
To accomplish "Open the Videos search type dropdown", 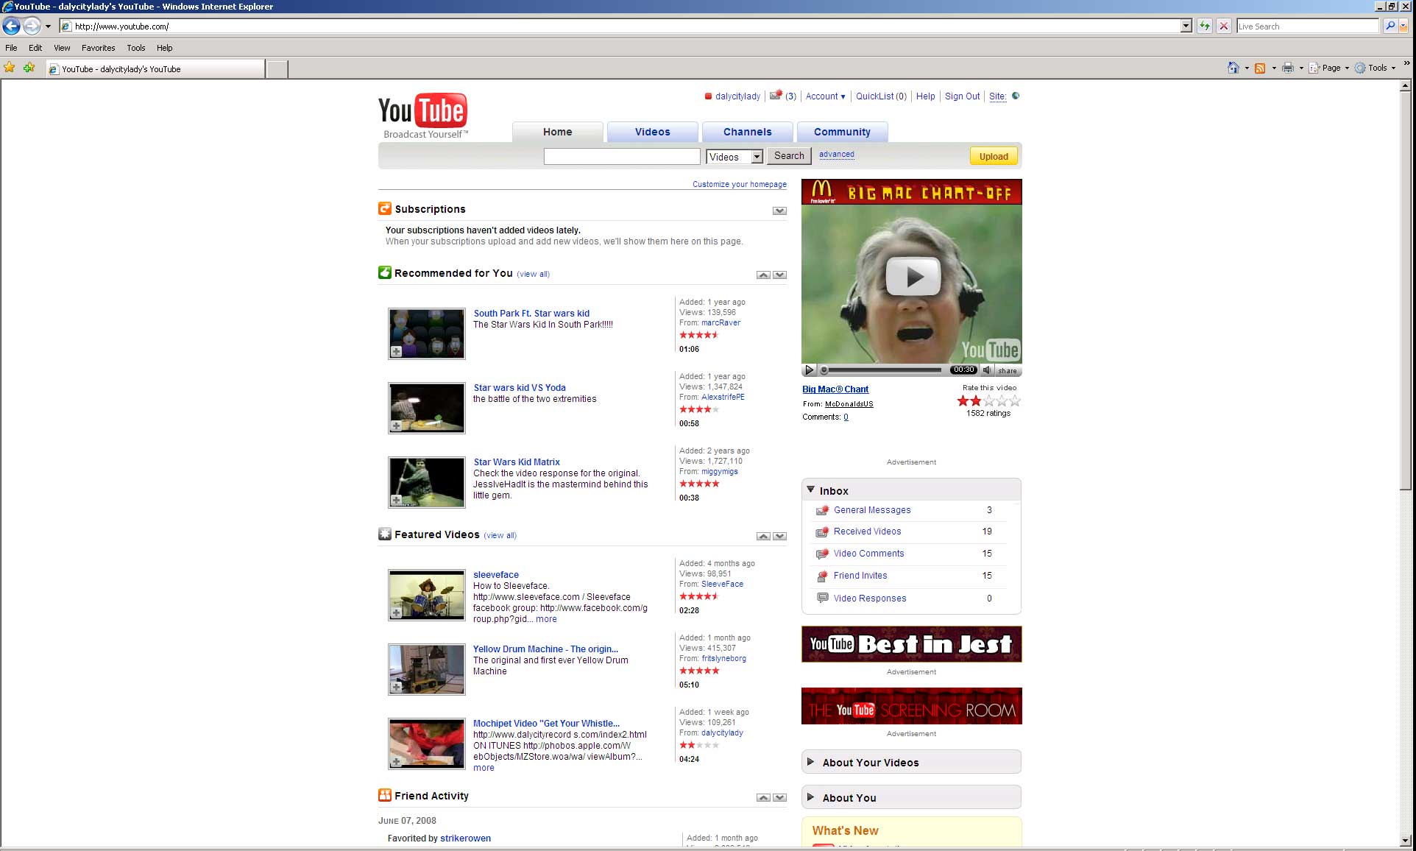I will (734, 157).
